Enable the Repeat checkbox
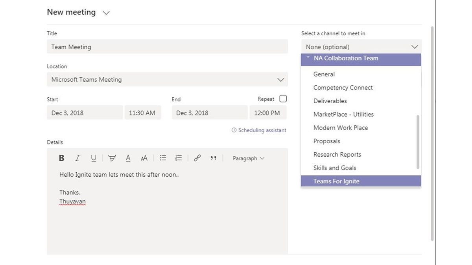The width and height of the screenshot is (472, 265). click(283, 99)
